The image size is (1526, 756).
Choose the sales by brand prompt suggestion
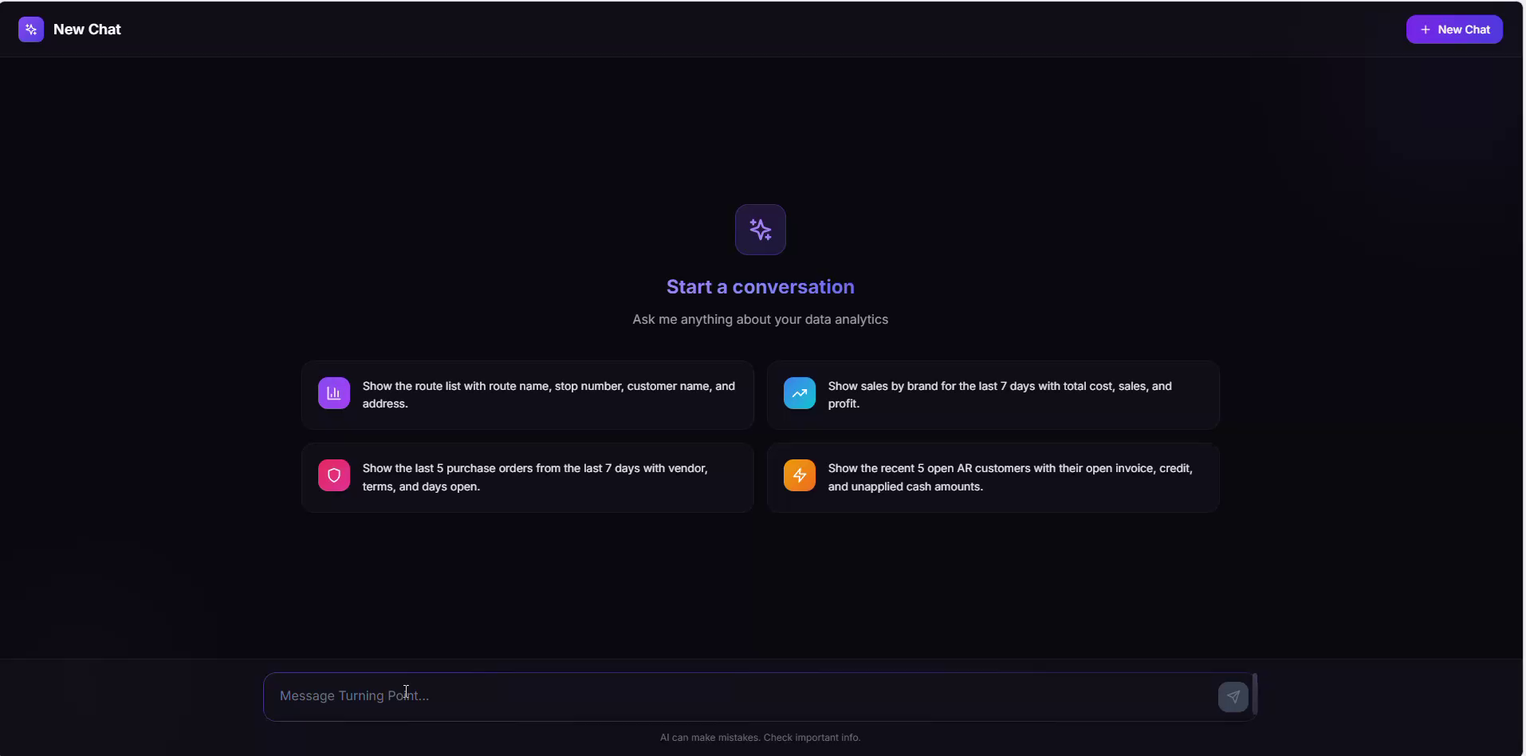coord(1000,395)
